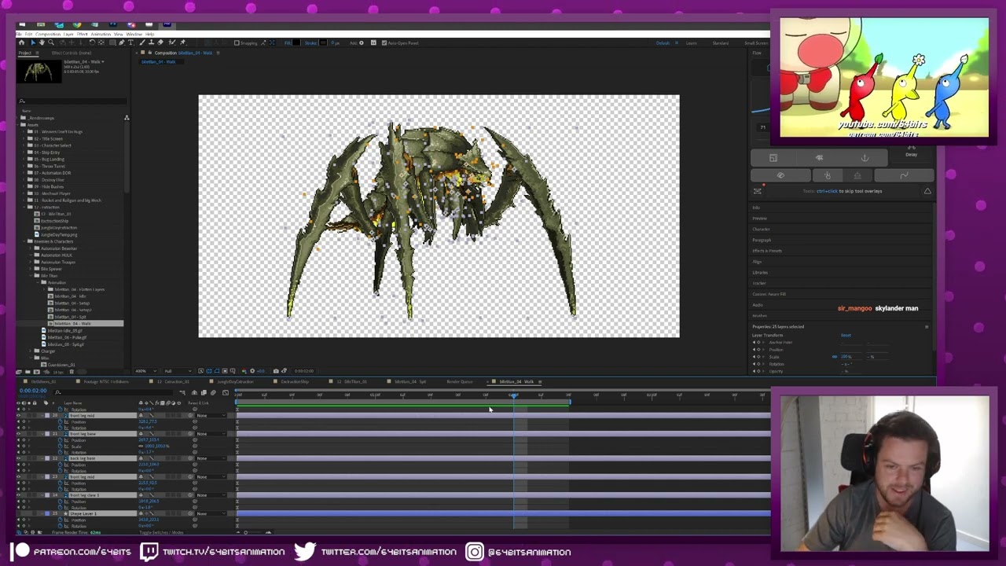
Task: Toggle Anchor Point stopwatch in Properties panel
Action: click(758, 342)
